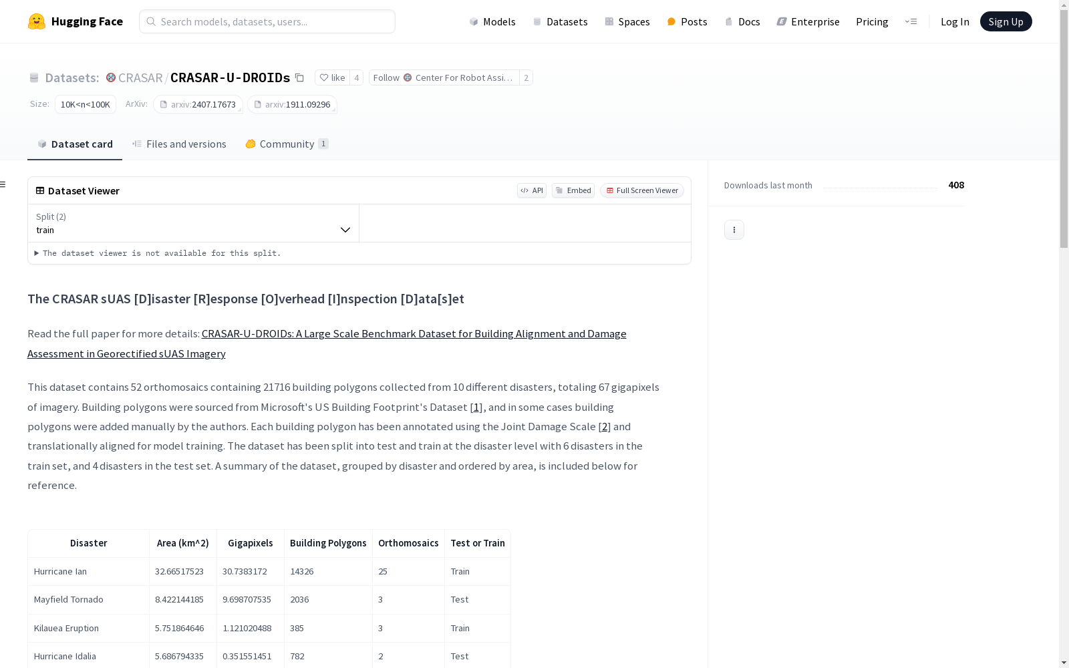Click the Hurricane Idalia table cell

point(88,656)
